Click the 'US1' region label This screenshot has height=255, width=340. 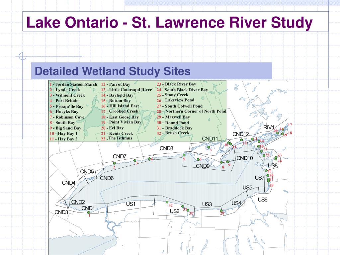(x=131, y=204)
